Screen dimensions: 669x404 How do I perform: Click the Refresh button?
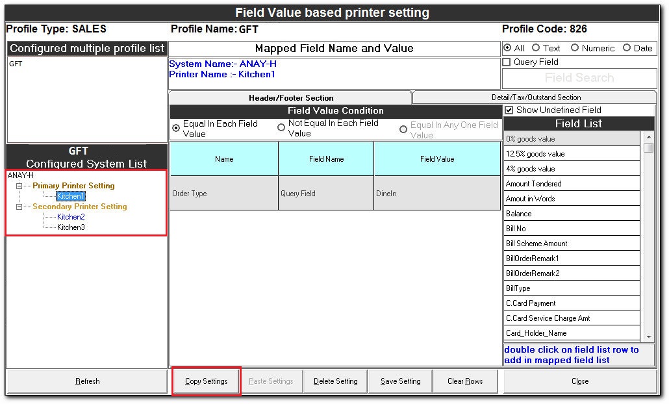tap(88, 381)
